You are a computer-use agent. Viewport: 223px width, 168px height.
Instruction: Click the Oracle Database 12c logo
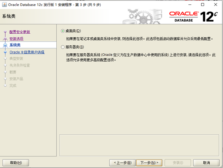194,17
